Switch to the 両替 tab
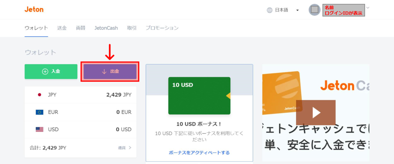 click(80, 28)
